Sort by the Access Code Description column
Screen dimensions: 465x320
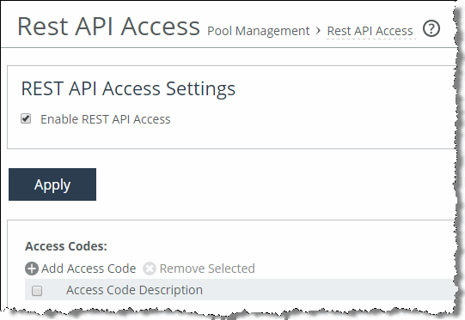(134, 290)
